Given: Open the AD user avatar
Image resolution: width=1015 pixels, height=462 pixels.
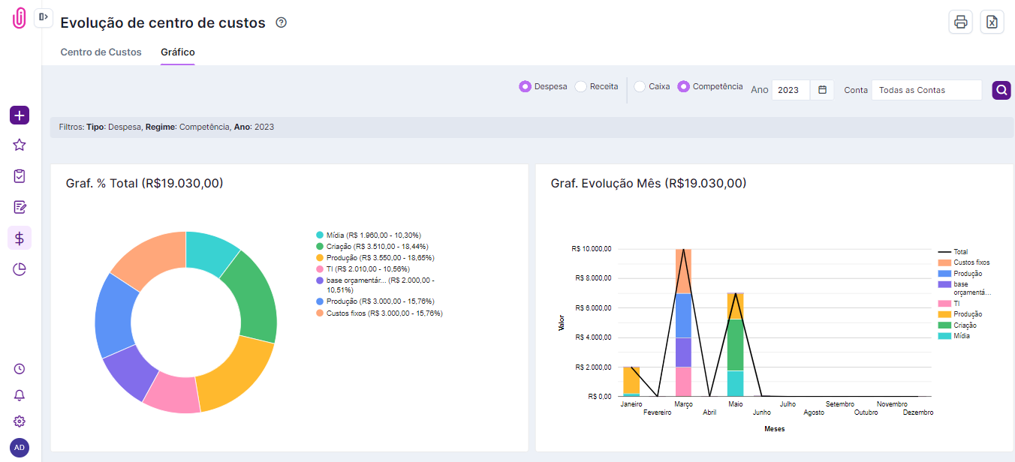Looking at the screenshot, I should coord(20,448).
